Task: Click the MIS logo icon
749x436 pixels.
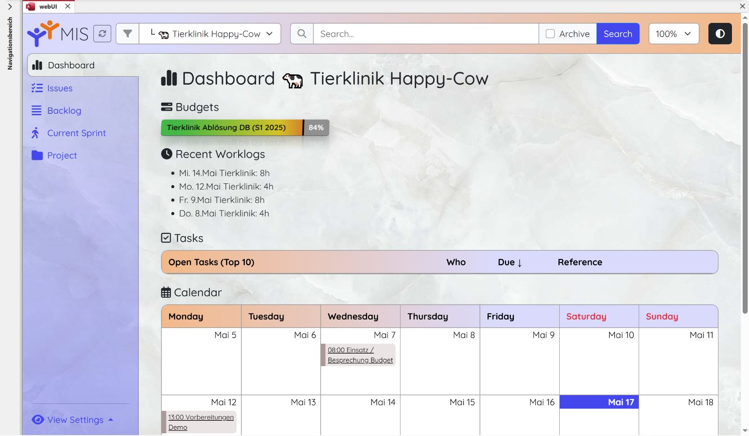Action: point(43,33)
